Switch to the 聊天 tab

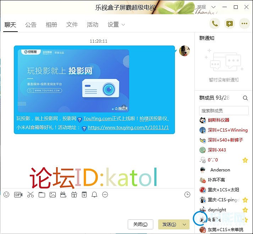[10, 25]
